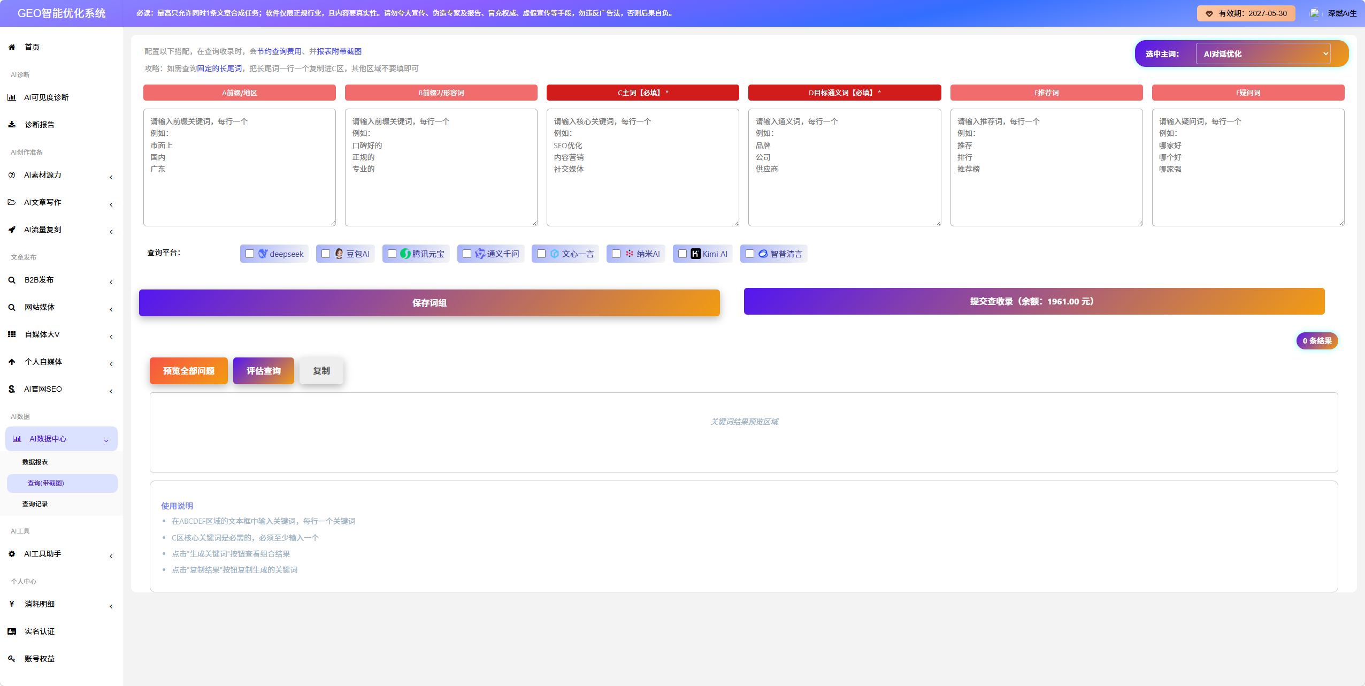Check the Kimi AI platform option
This screenshot has height=686, width=1365.
(682, 254)
